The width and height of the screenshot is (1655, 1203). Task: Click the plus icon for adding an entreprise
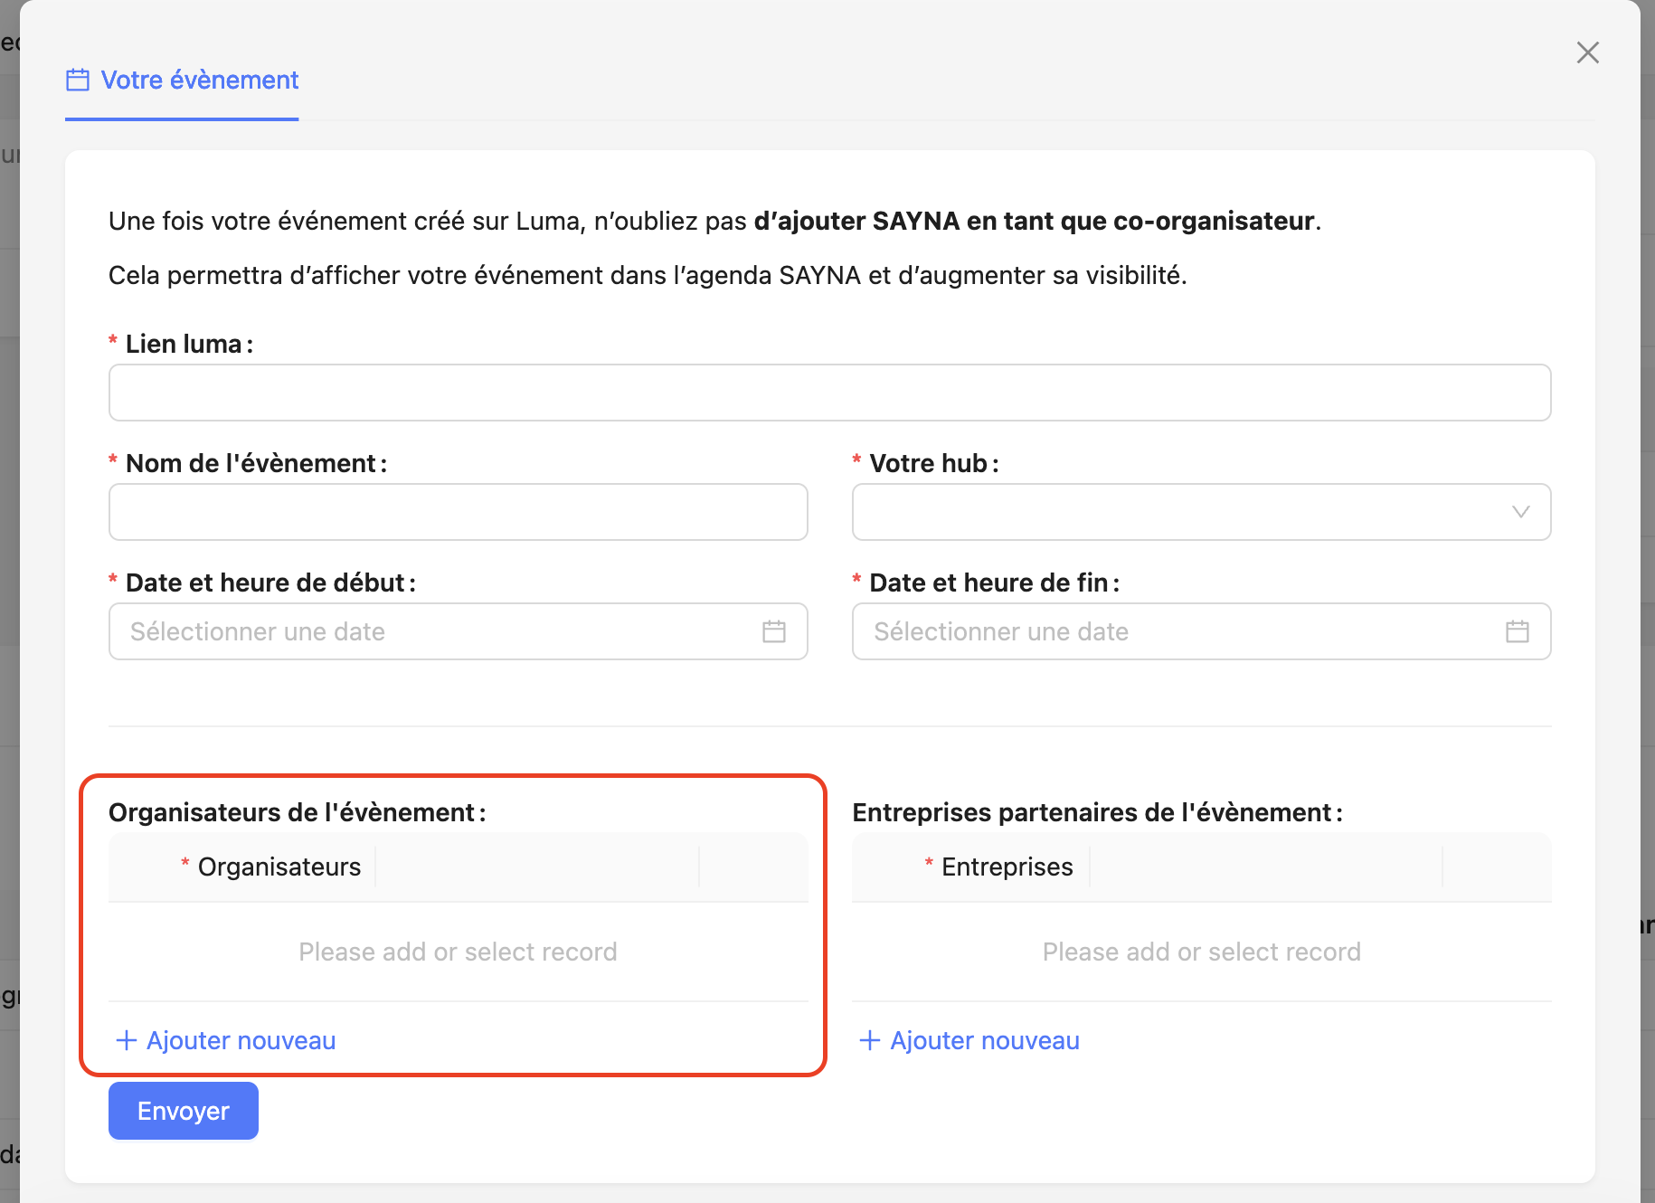point(870,1040)
